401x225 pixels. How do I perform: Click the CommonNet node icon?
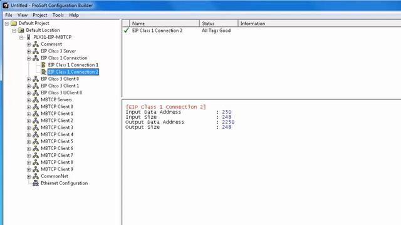[x=36, y=176]
